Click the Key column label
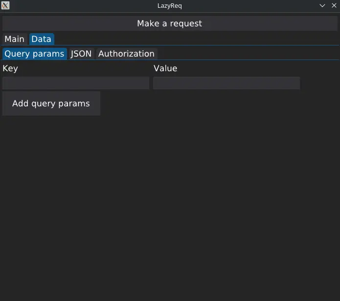Image resolution: width=340 pixels, height=301 pixels. pyautogui.click(x=10, y=69)
